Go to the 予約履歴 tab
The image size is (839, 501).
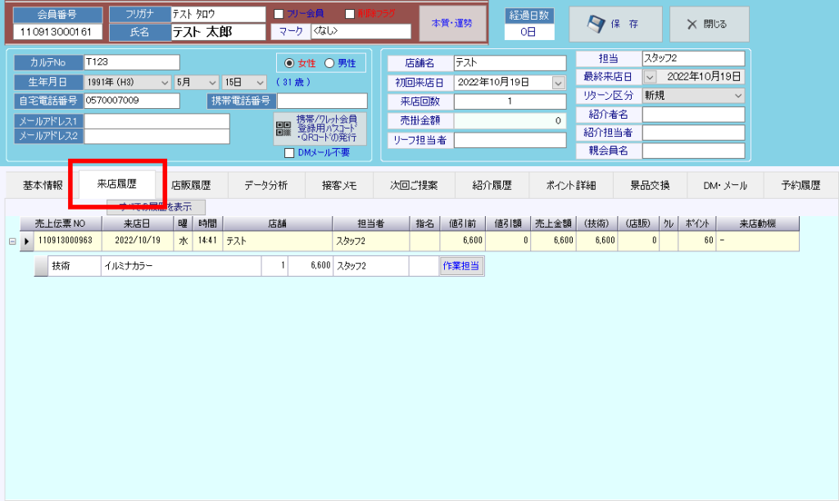[800, 185]
